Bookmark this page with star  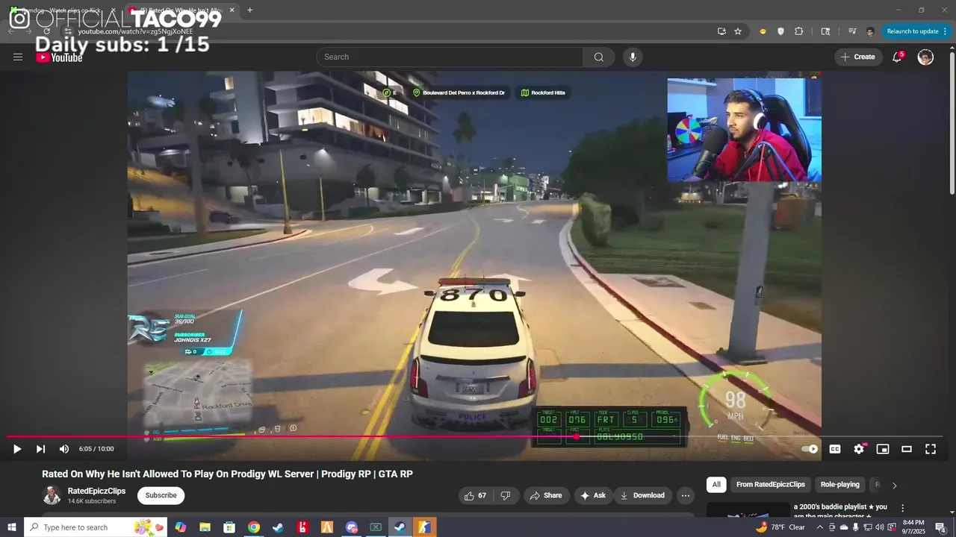[x=738, y=31]
